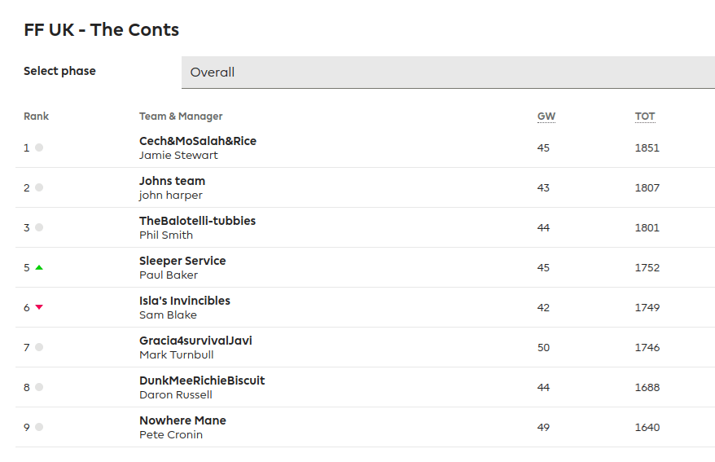Screen dimensions: 715x462
Task: Go to Gracia4survivalJavi team
Action: coord(195,341)
